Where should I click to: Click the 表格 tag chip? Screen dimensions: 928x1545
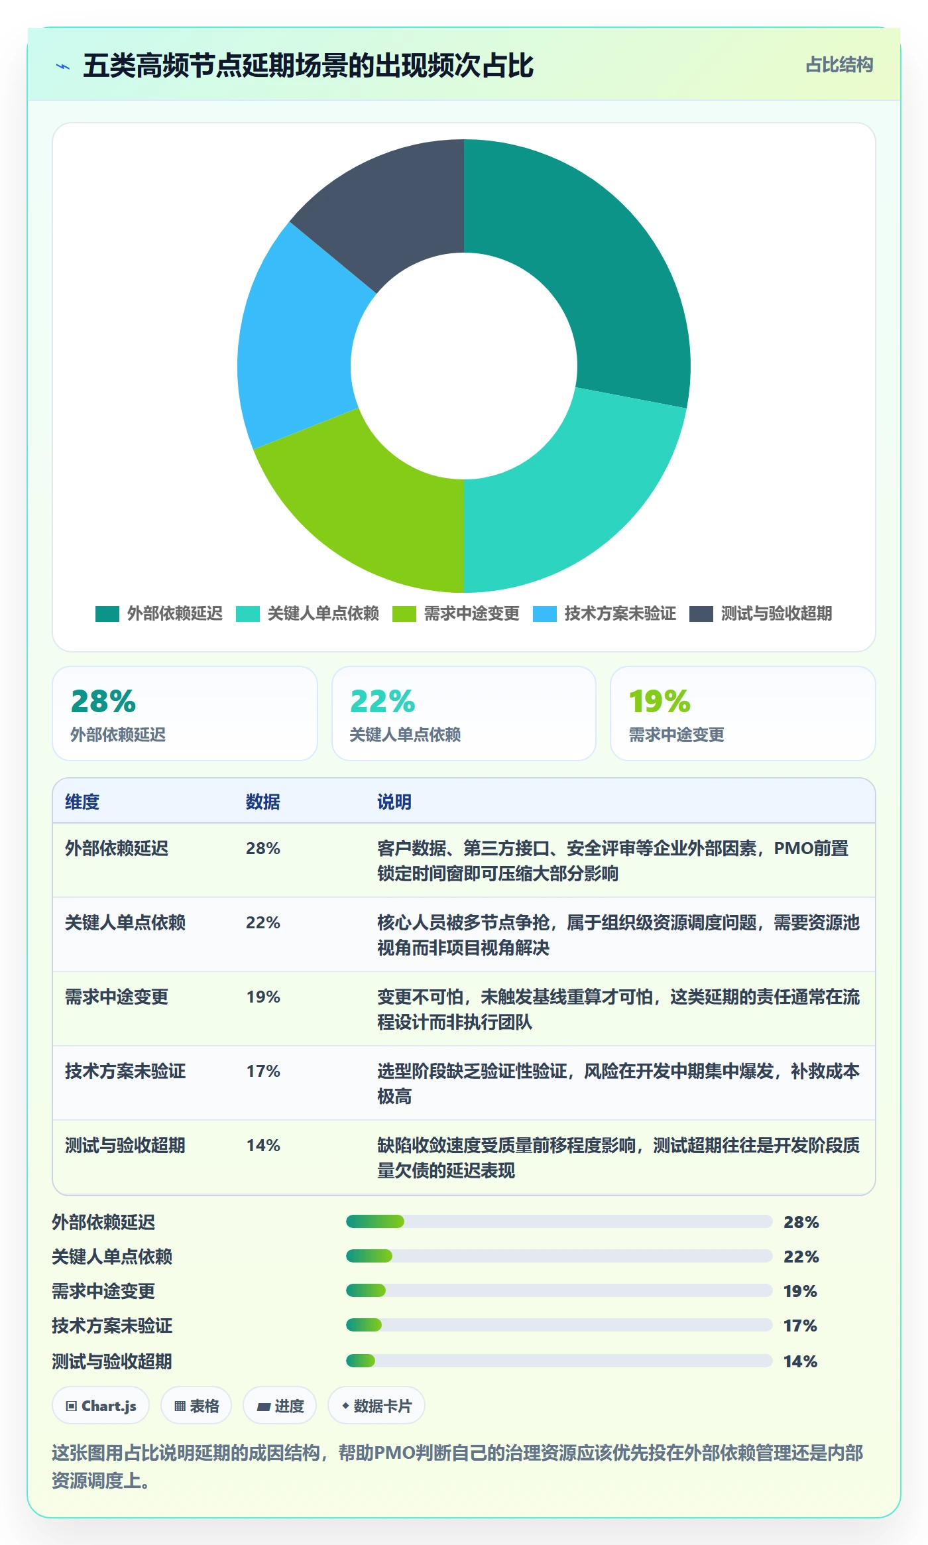[x=196, y=1405]
